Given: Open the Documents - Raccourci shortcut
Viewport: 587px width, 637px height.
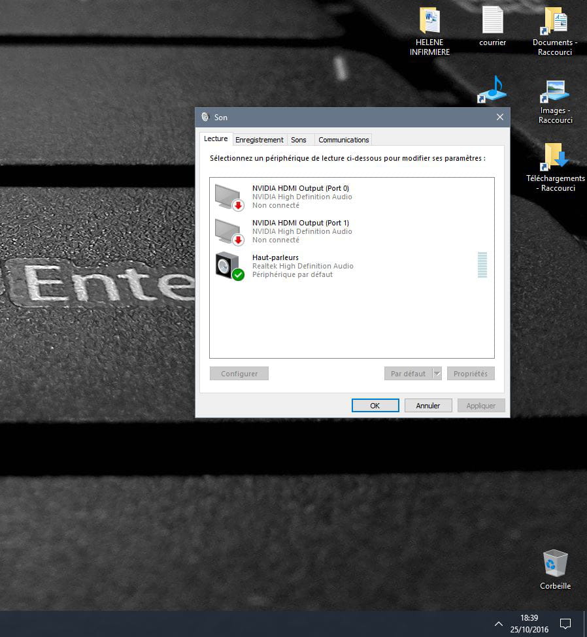Looking at the screenshot, I should pyautogui.click(x=555, y=22).
